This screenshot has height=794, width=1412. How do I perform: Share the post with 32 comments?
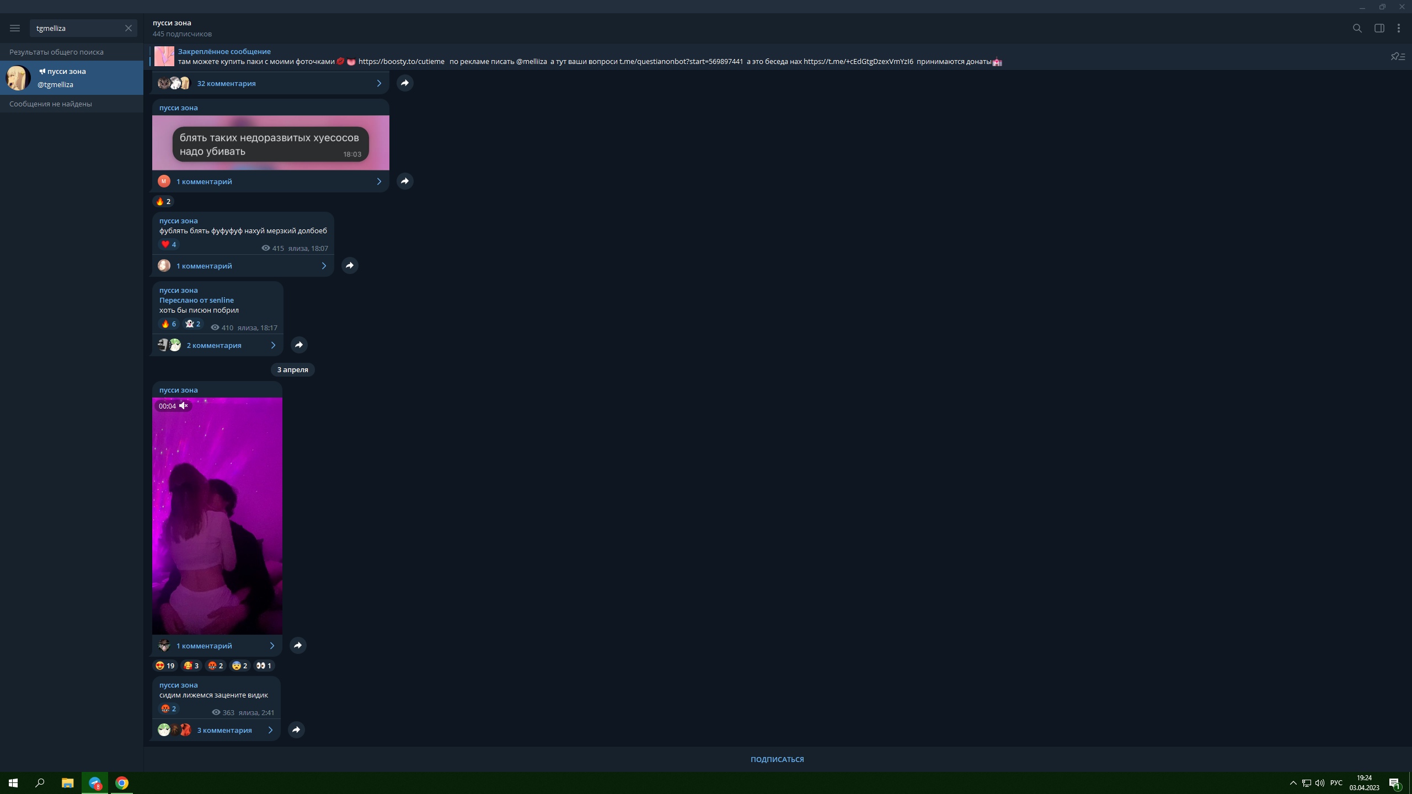click(x=405, y=83)
